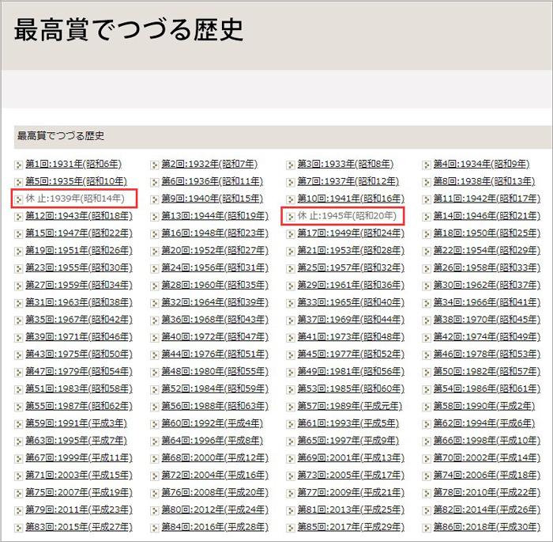
Task: Click bullet icon beside 第22回:1954年
Action: pos(427,252)
